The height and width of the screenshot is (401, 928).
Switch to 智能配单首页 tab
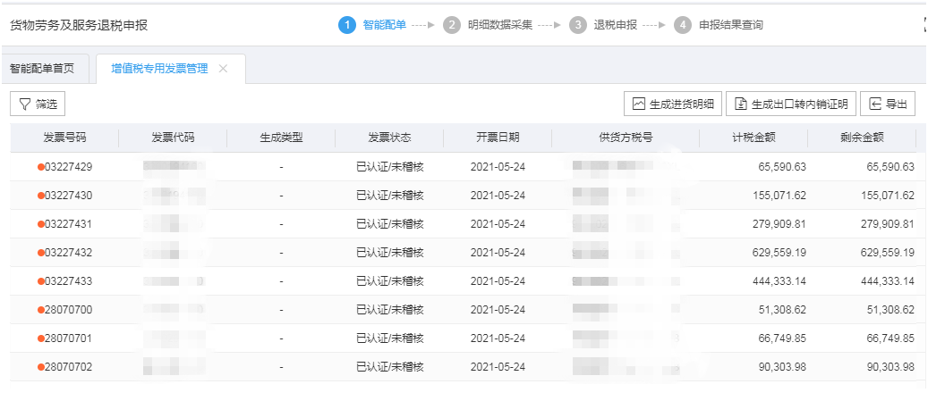click(x=42, y=69)
